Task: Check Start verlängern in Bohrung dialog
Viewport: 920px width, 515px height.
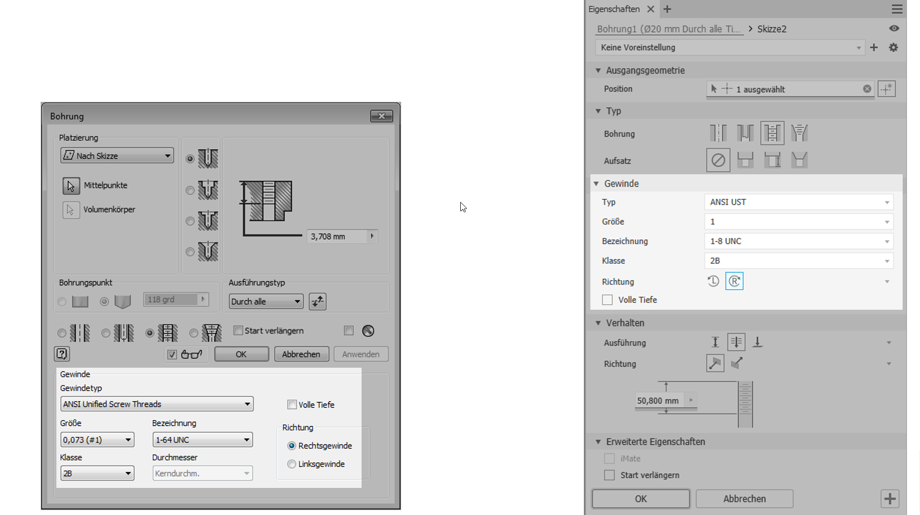Action: [x=238, y=330]
